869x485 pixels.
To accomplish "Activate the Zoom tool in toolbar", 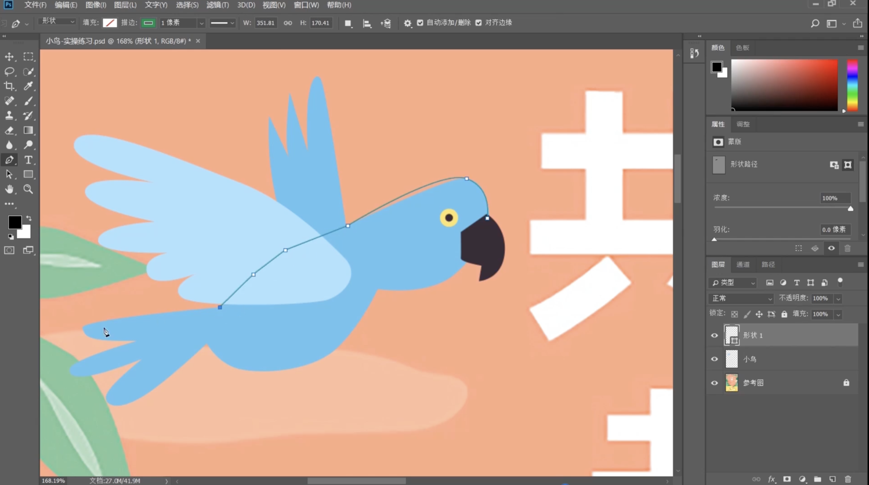I will pyautogui.click(x=28, y=189).
